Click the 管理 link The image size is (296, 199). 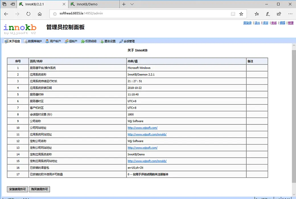(291, 23)
